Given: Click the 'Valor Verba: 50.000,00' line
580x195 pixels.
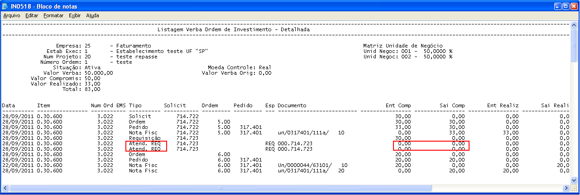Looking at the screenshot, I should tap(78, 73).
